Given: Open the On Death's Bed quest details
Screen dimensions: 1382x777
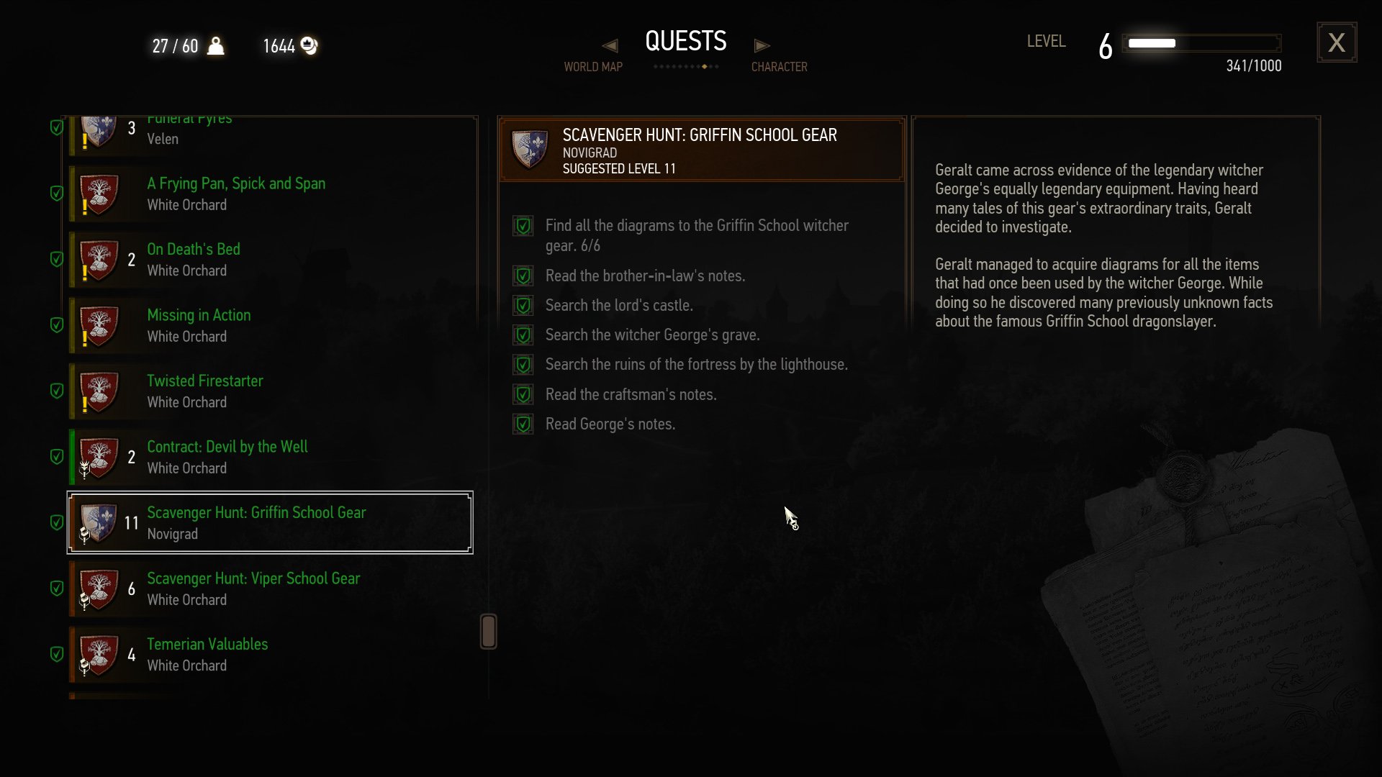Looking at the screenshot, I should pos(268,259).
